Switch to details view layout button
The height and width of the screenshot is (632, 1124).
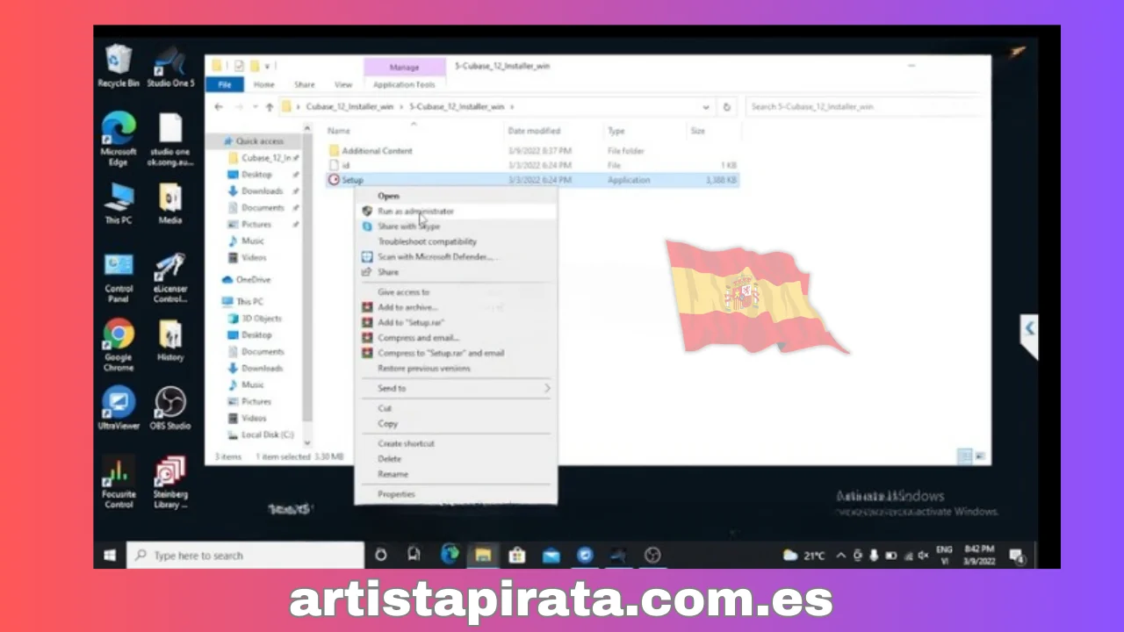[964, 456]
